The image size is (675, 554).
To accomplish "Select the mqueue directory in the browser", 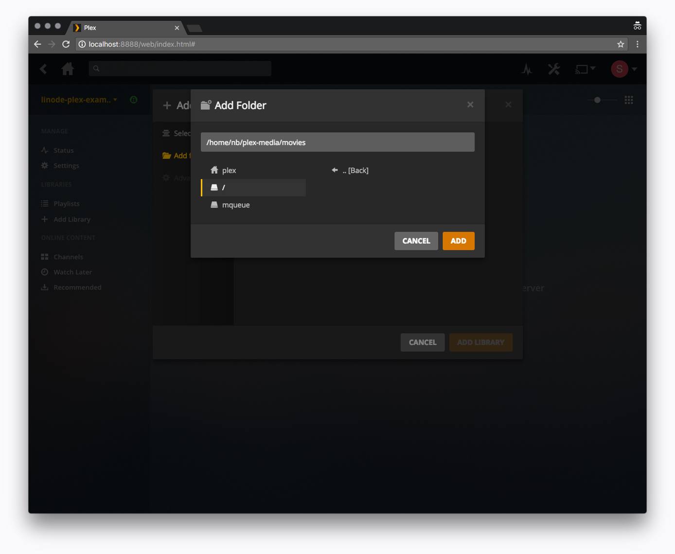I will (235, 205).
